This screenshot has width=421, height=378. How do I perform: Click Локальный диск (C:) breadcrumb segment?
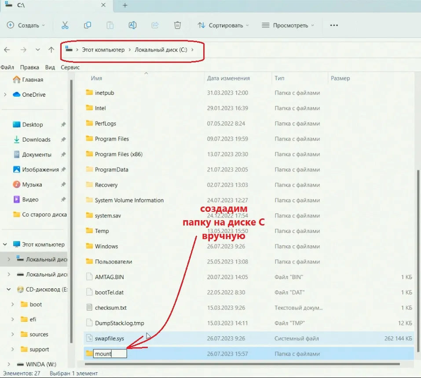coord(161,50)
